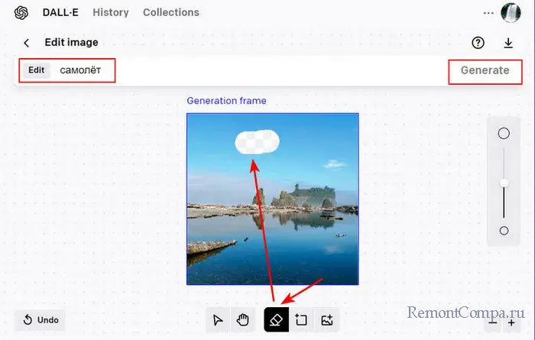
Task: Select the arrow pointer tool
Action: pos(219,320)
